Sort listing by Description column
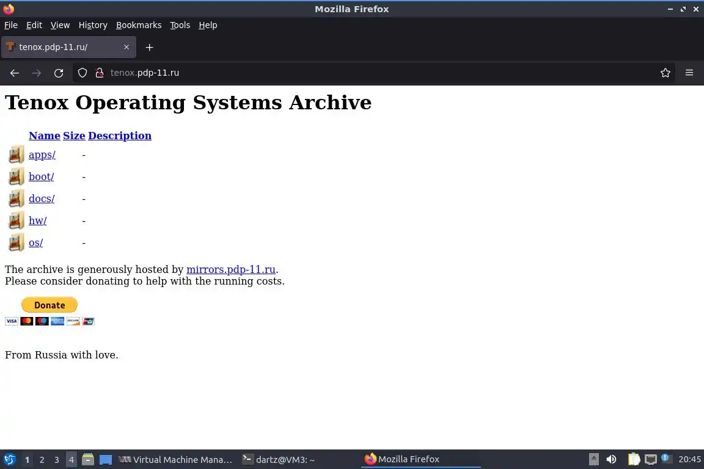Screen dimensions: 704x469 click(x=120, y=136)
